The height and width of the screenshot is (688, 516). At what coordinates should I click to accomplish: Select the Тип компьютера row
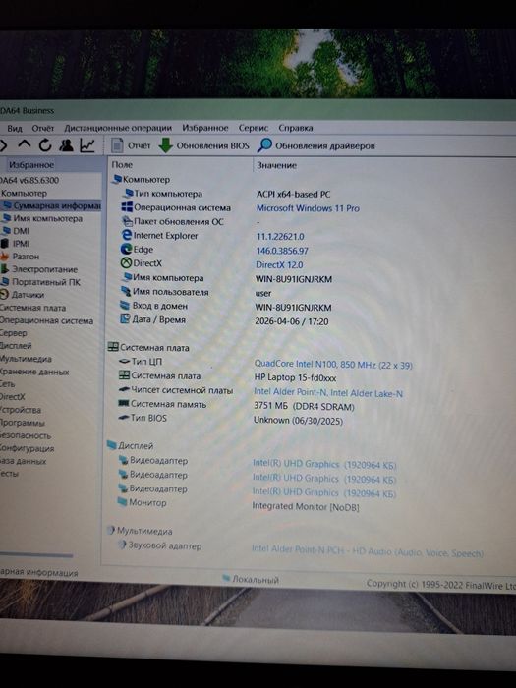click(226, 194)
